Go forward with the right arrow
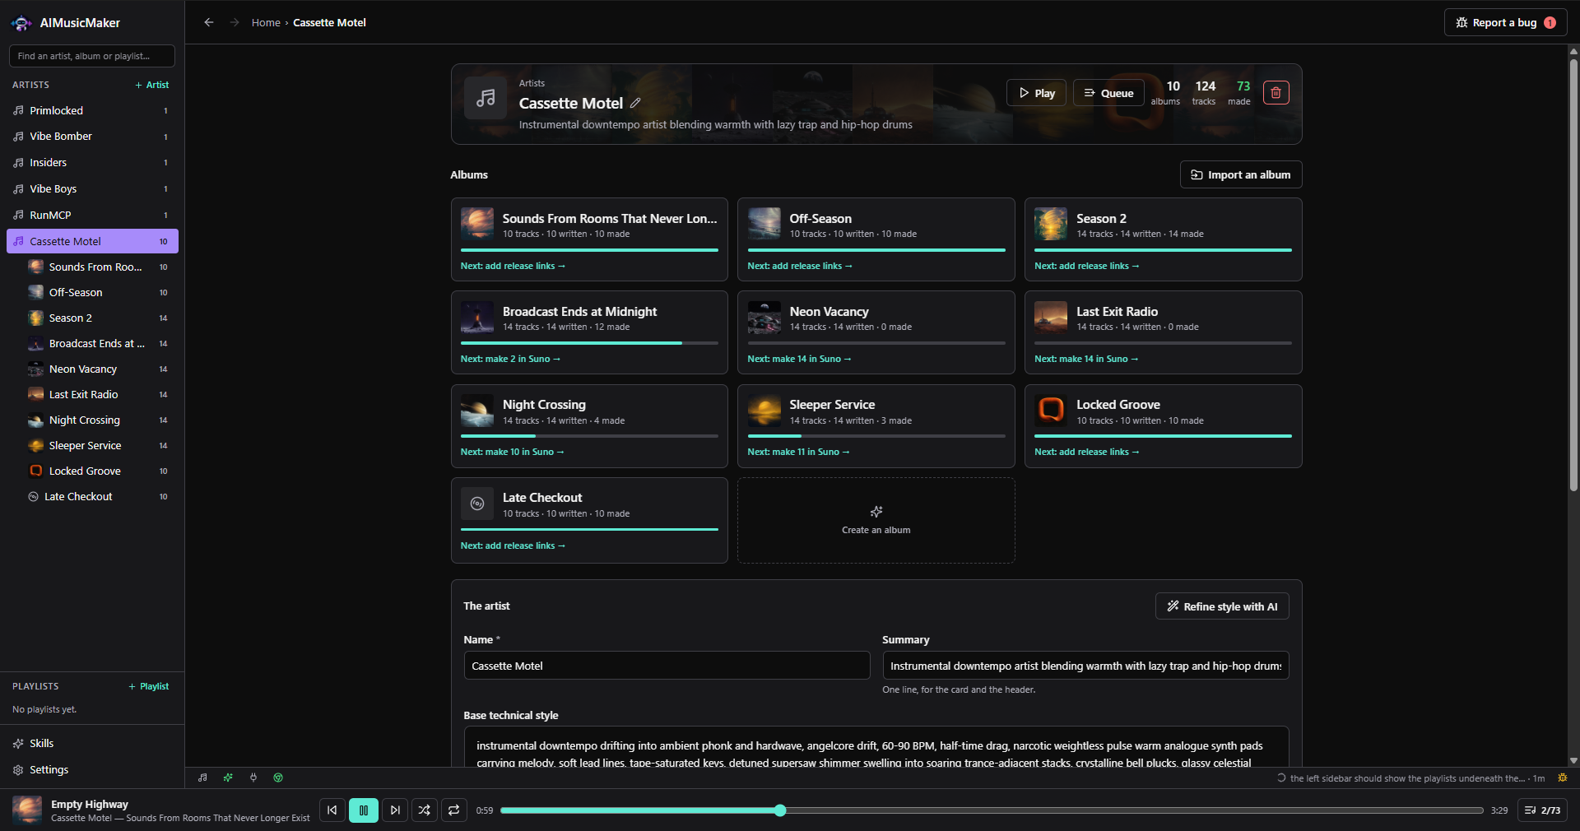This screenshot has width=1580, height=831. (x=235, y=22)
